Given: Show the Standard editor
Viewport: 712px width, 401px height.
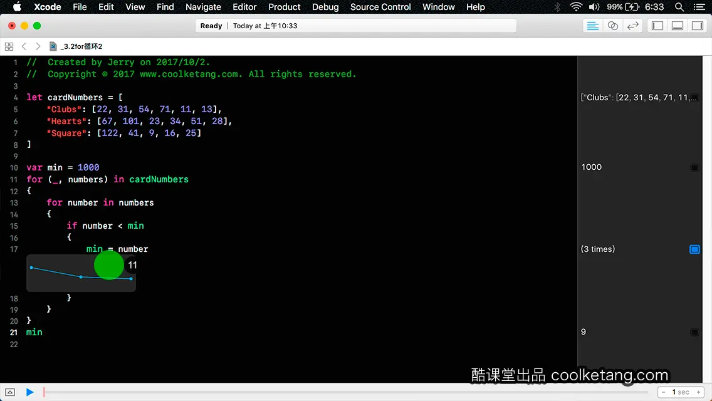Looking at the screenshot, I should click(x=592, y=26).
